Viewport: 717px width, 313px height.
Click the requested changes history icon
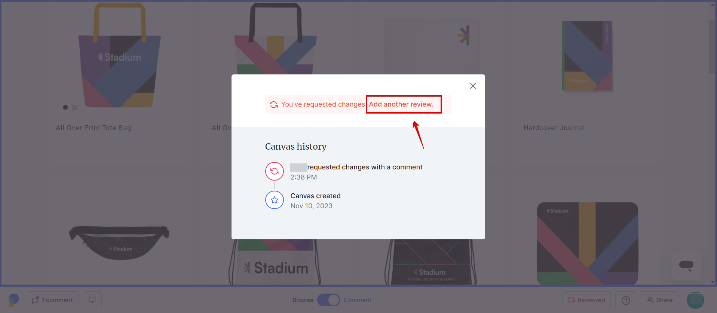[x=275, y=171]
